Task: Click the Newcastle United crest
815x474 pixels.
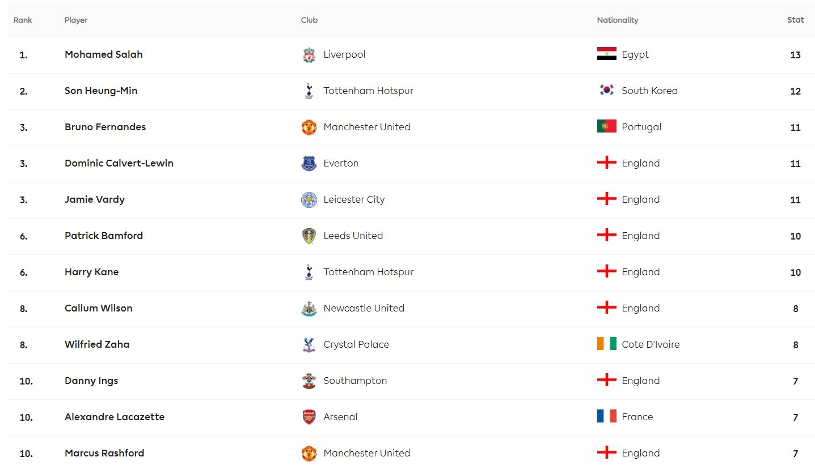Action: pos(309,309)
